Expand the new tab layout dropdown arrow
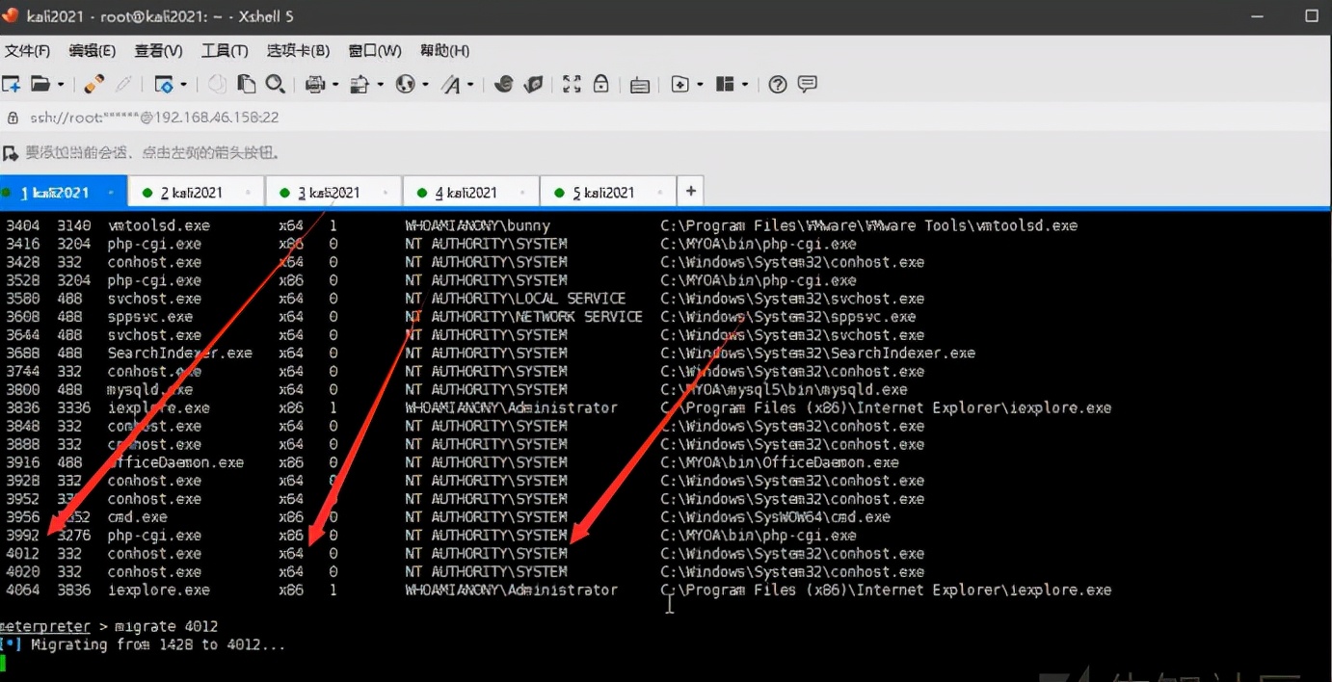The height and width of the screenshot is (682, 1332). point(700,85)
